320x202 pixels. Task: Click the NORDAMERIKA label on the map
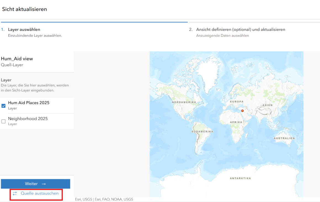pos(184,102)
